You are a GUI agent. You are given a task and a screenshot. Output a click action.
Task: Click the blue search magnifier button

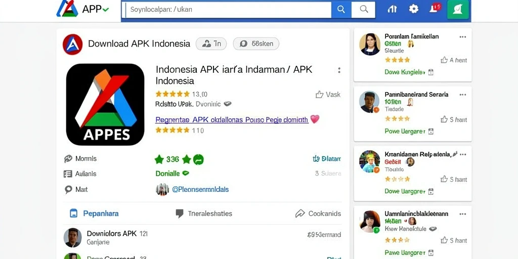(x=341, y=10)
